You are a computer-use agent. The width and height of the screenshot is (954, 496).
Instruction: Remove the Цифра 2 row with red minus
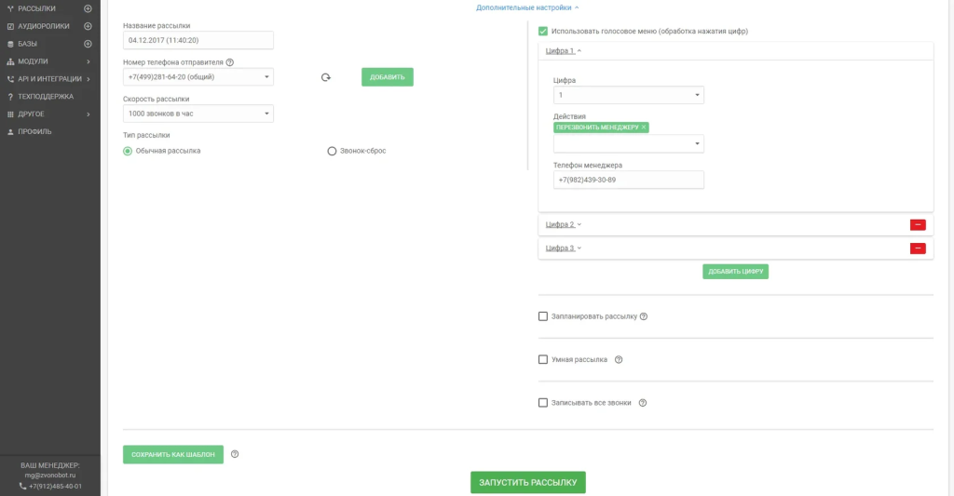pos(918,225)
